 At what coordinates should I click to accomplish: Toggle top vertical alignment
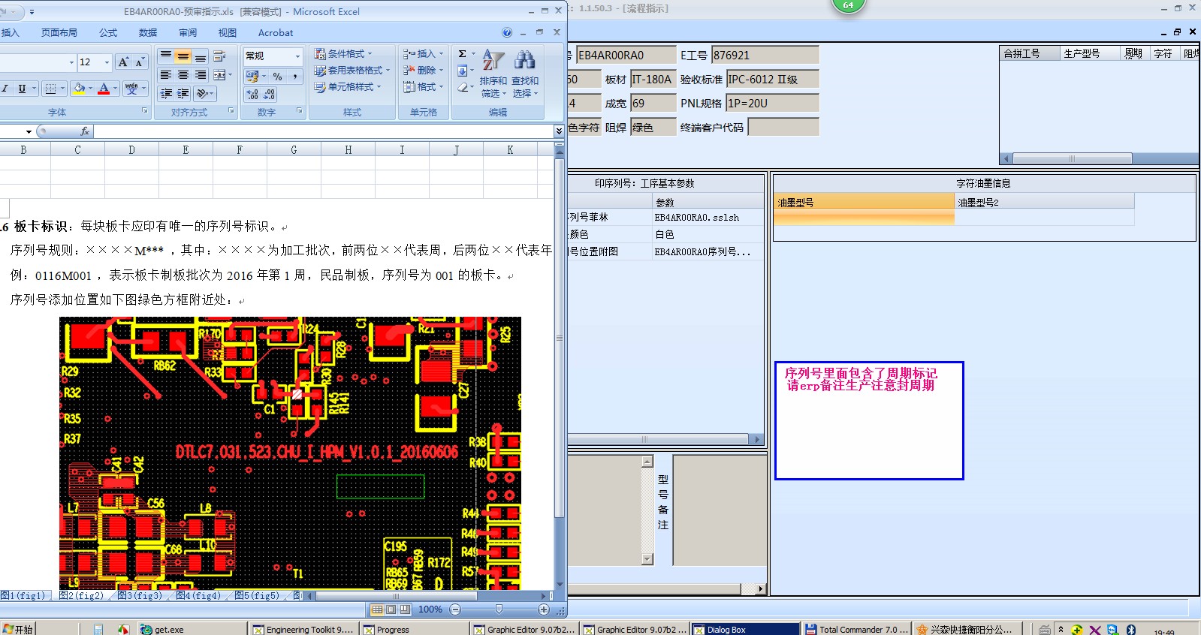[x=166, y=56]
